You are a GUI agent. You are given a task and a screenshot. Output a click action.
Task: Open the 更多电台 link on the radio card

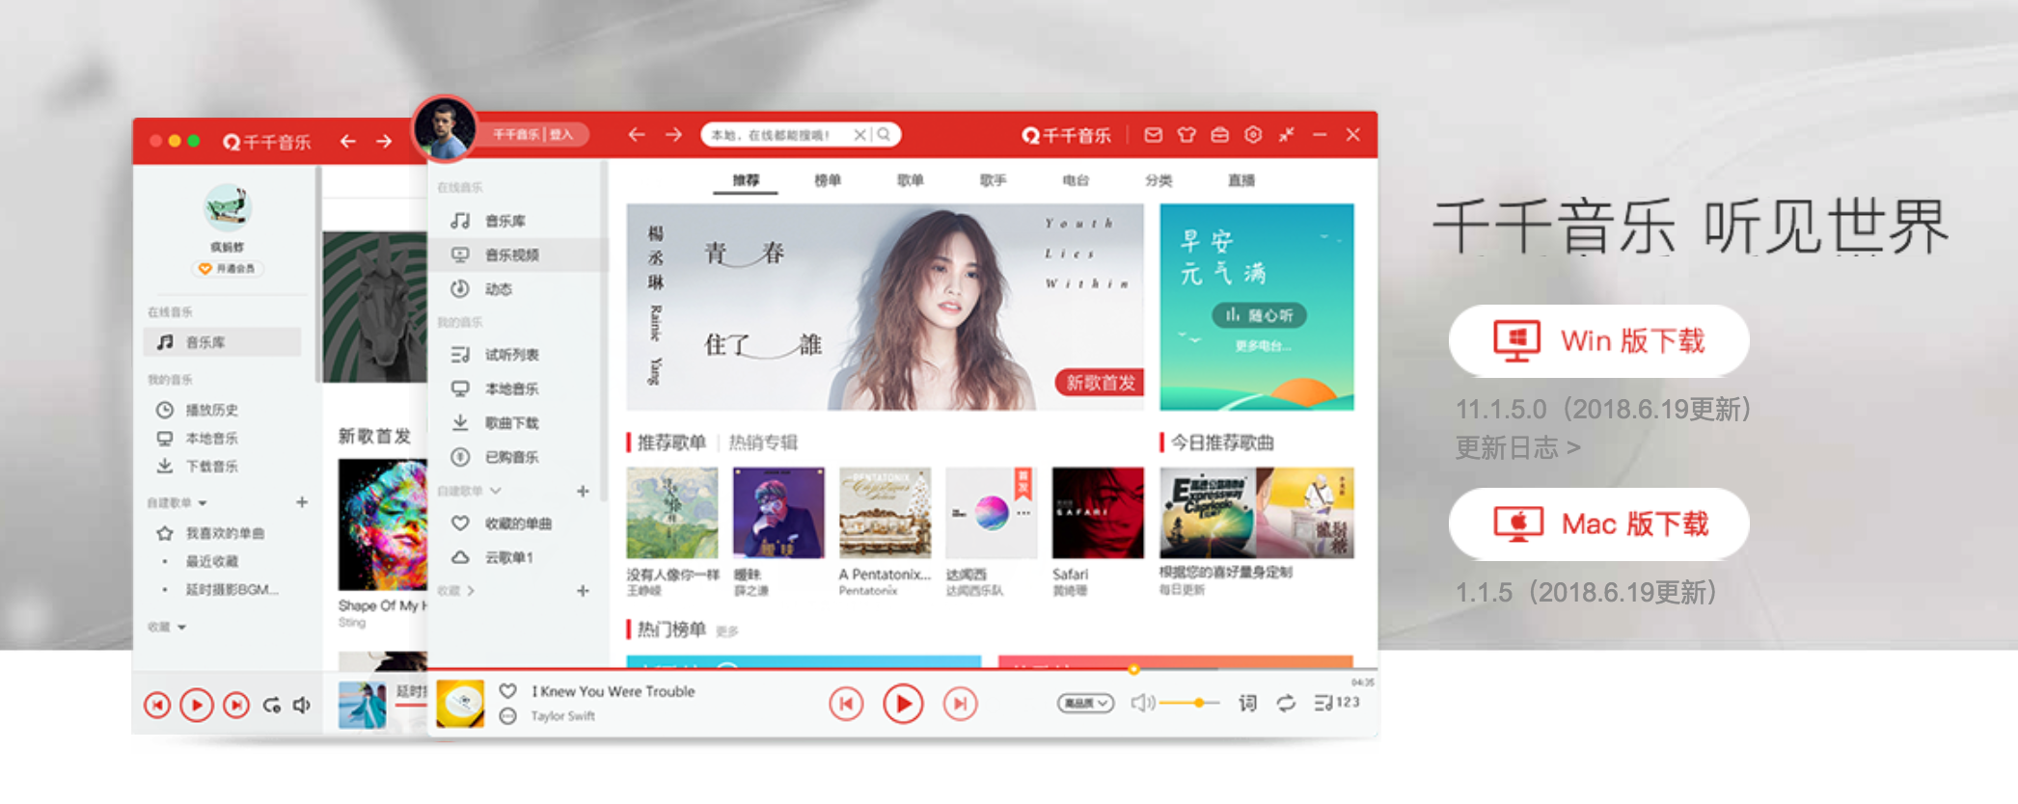click(x=1262, y=346)
